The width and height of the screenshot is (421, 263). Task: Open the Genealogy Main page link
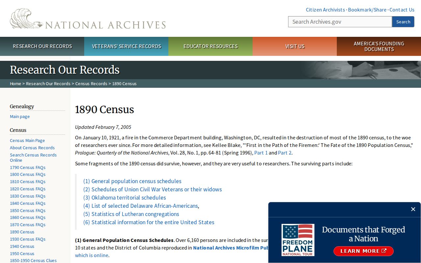click(x=20, y=116)
